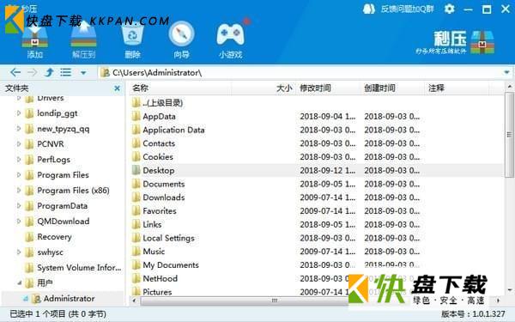Click horizontal scrollbar left arrow
The image size is (515, 322).
pyautogui.click(x=134, y=301)
